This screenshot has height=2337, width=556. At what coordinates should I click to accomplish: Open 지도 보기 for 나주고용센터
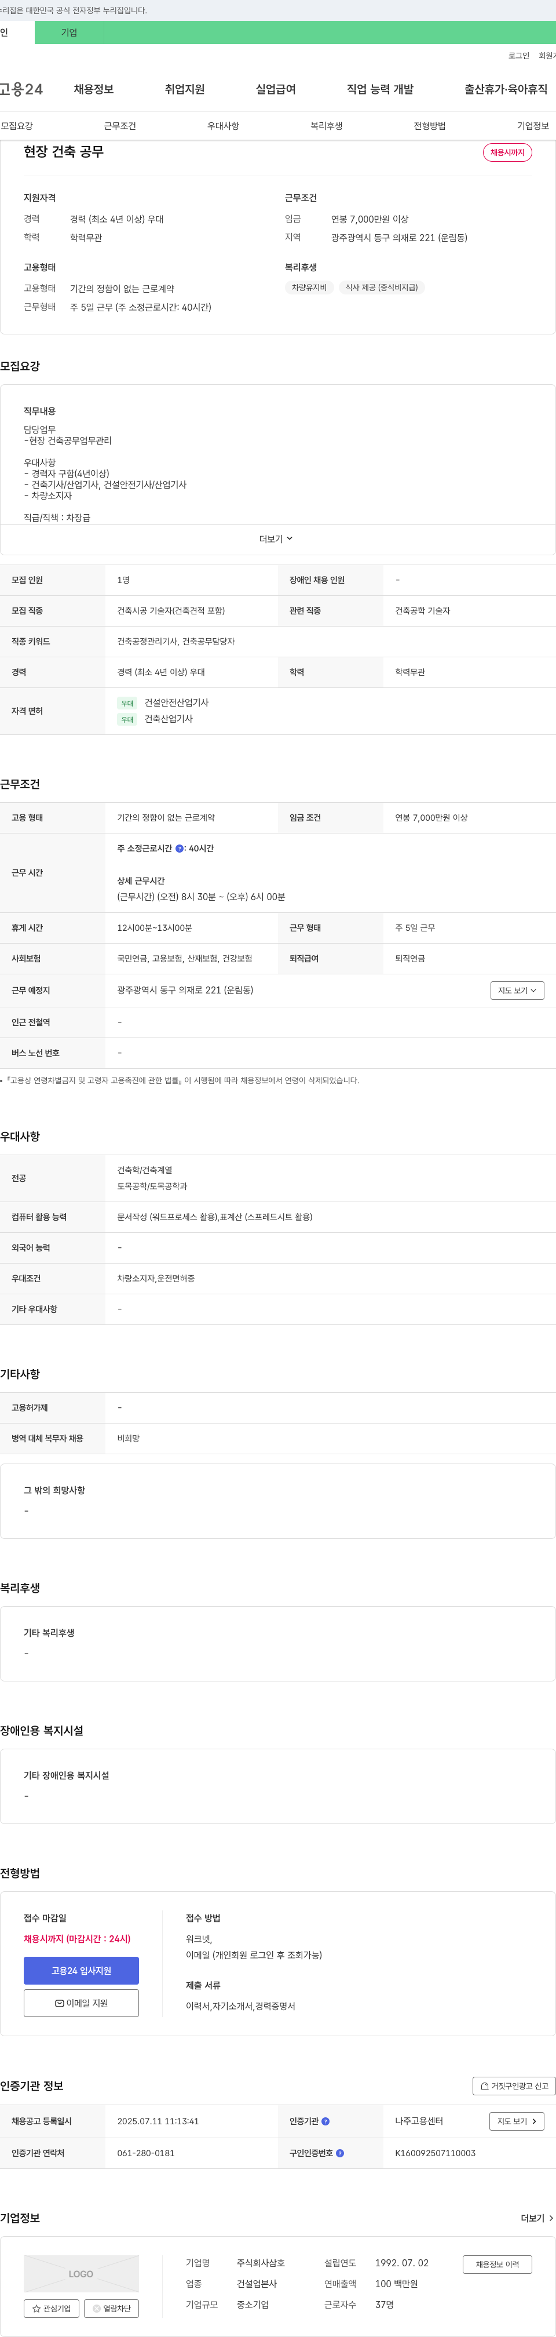pyautogui.click(x=517, y=2121)
